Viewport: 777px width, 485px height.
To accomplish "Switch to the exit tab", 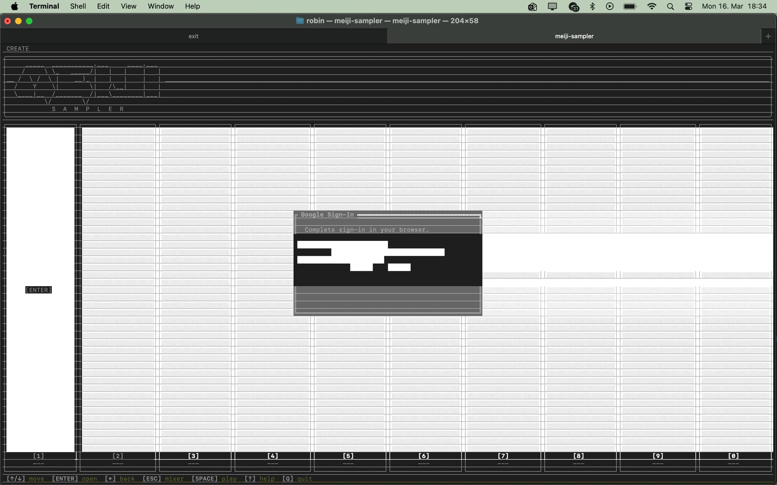I will click(x=193, y=36).
